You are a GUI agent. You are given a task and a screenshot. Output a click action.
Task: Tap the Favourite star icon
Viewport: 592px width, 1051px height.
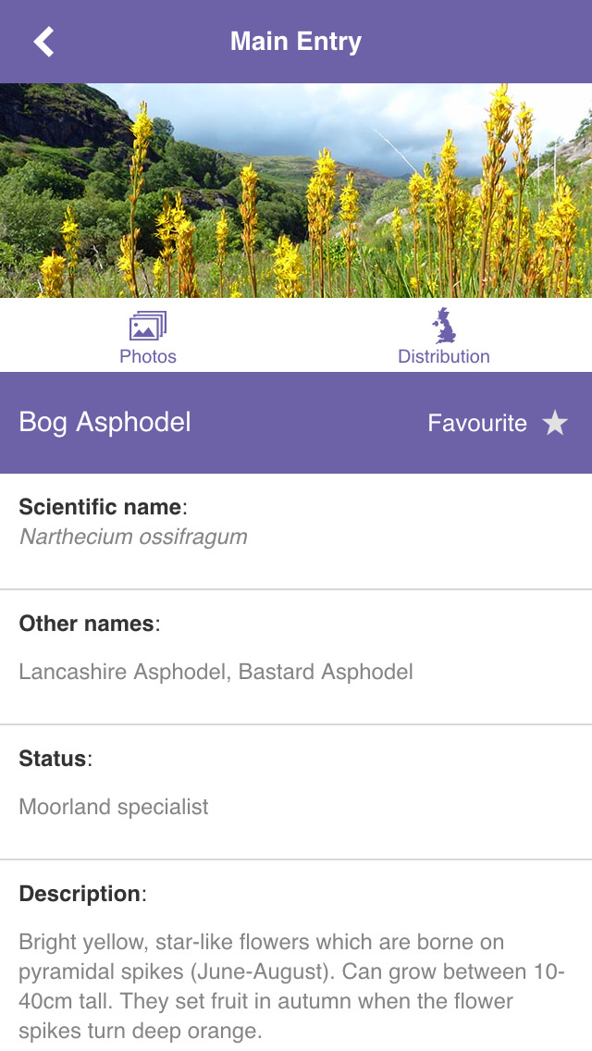(x=555, y=424)
